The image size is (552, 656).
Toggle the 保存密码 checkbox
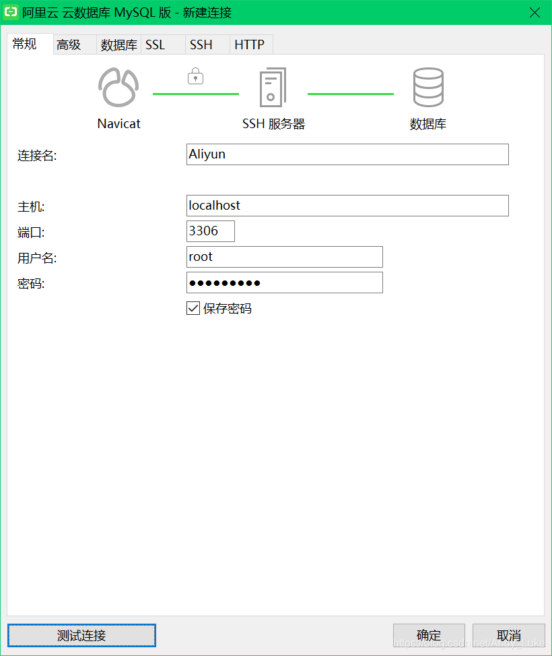[193, 308]
